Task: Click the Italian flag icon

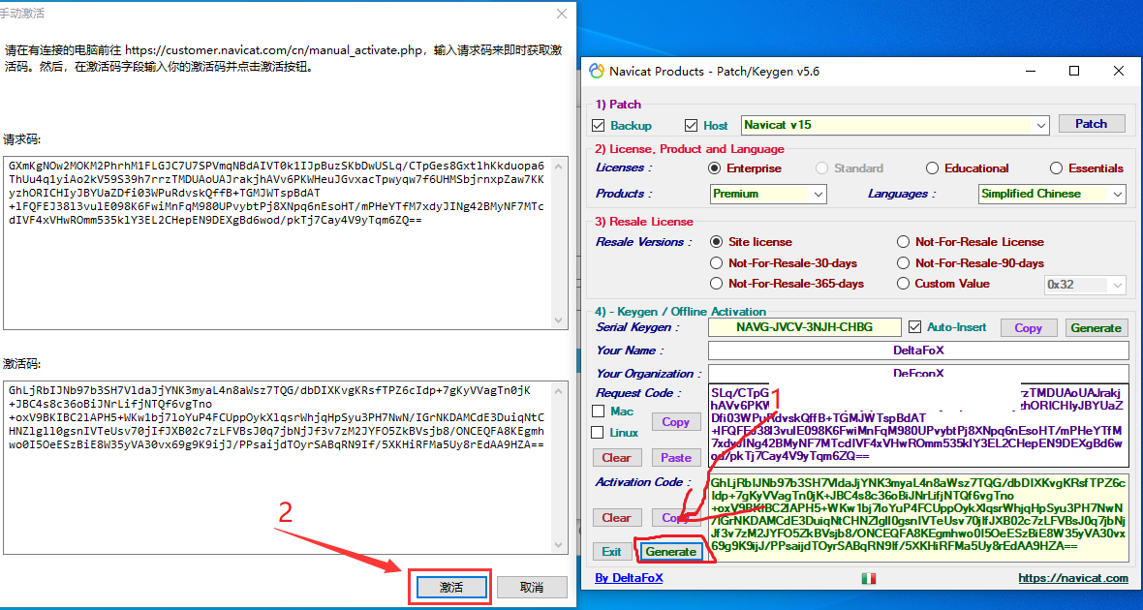Action: point(868,578)
